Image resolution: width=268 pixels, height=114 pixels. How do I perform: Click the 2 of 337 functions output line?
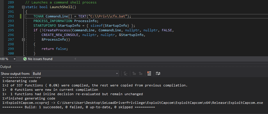(x=95, y=85)
